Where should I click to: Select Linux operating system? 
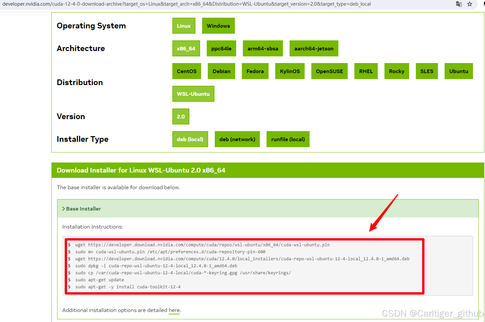[184, 26]
